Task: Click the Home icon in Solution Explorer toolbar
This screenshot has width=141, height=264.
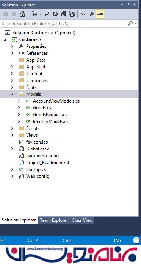Action: pyautogui.click(x=22, y=14)
